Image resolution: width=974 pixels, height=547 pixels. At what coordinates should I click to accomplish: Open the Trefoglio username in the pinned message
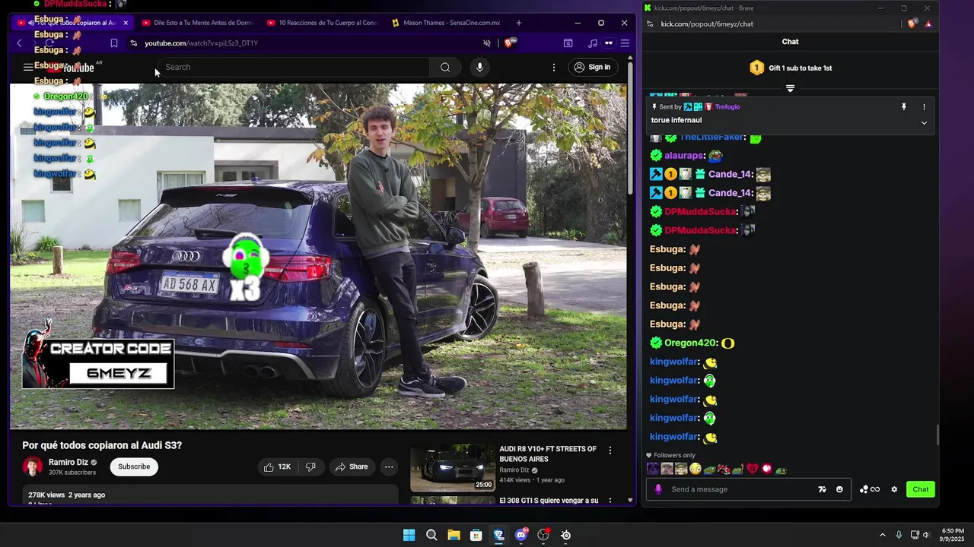tap(727, 107)
